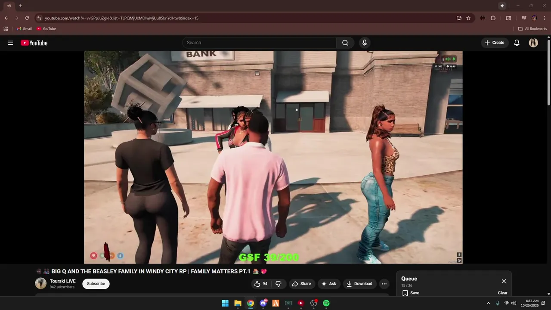
Task: Open Windows Start menu
Action: pos(225,303)
